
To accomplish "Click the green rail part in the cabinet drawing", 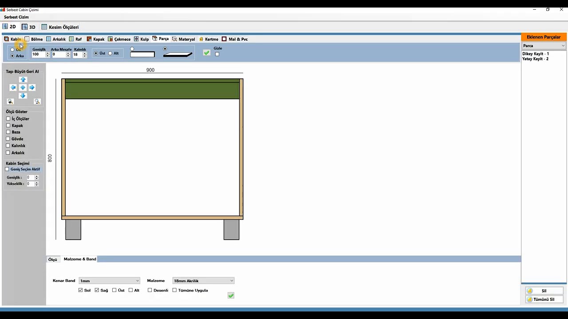I will click(x=152, y=90).
